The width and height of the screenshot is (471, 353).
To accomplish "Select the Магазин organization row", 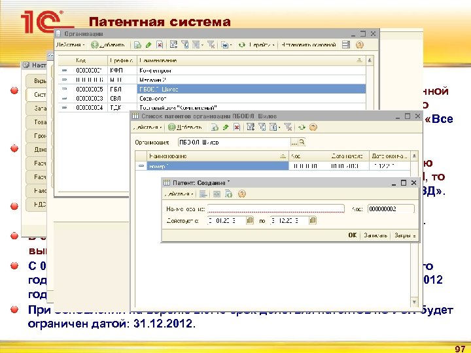I will tap(212, 80).
